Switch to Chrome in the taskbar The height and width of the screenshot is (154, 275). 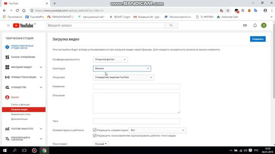pyautogui.click(x=44, y=150)
